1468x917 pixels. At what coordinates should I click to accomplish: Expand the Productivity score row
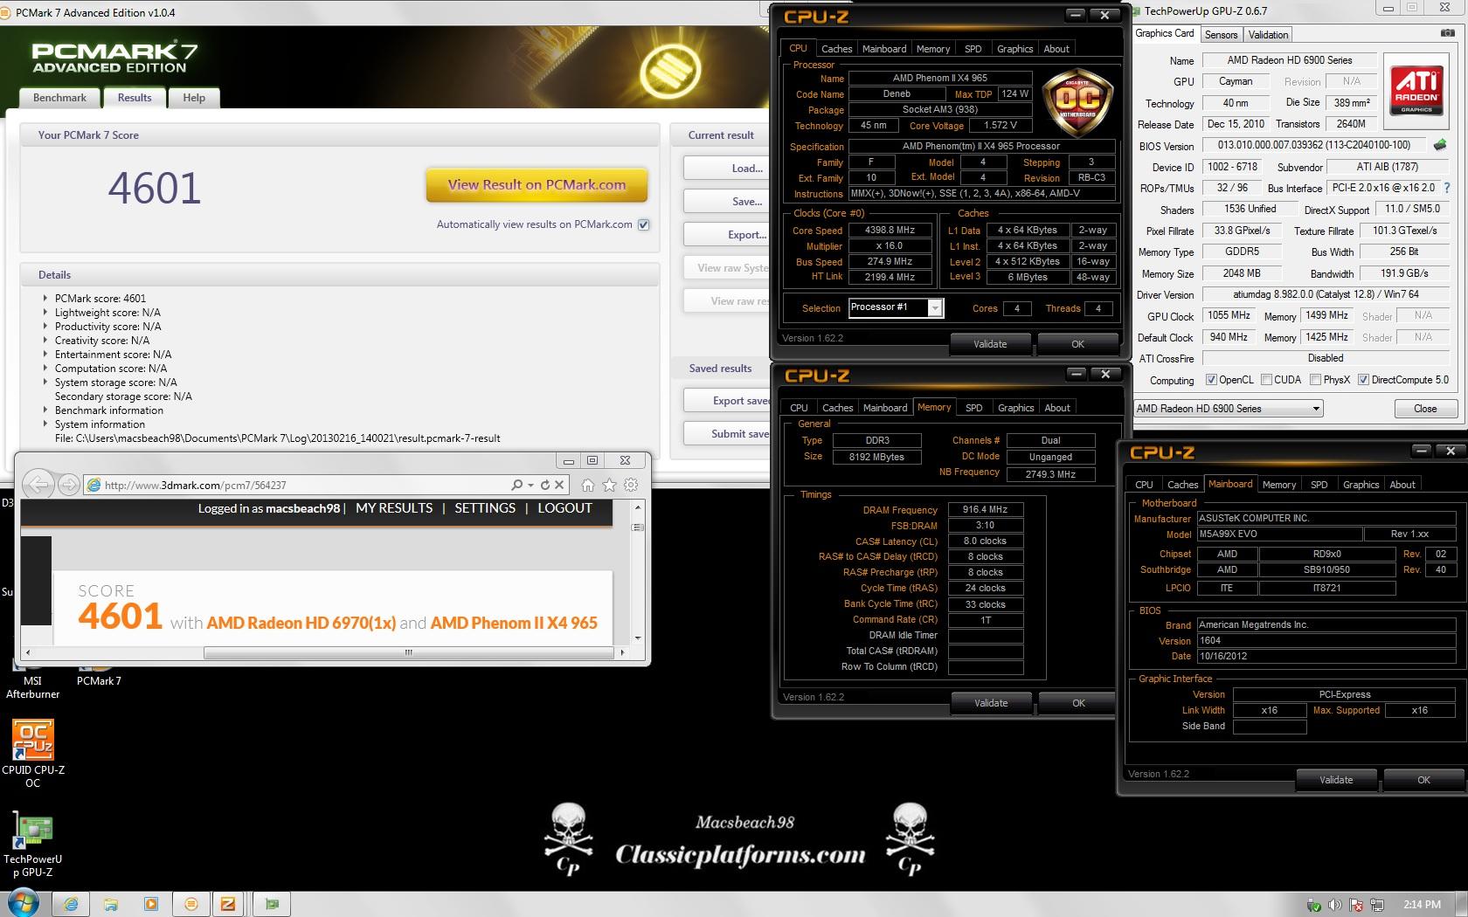pyautogui.click(x=45, y=326)
